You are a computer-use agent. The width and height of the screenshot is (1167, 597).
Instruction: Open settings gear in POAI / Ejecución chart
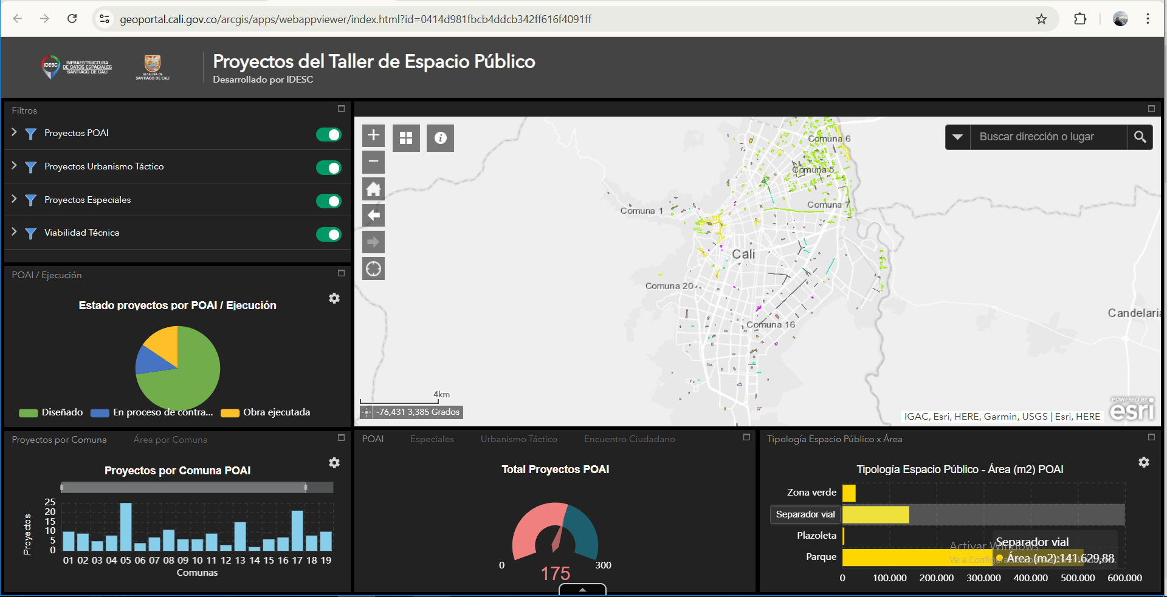click(334, 298)
